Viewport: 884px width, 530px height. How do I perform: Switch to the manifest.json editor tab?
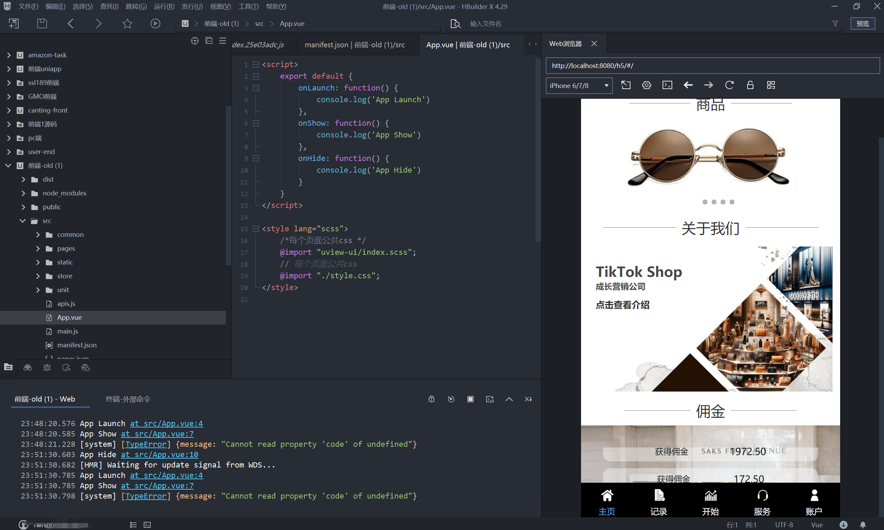pyautogui.click(x=354, y=45)
